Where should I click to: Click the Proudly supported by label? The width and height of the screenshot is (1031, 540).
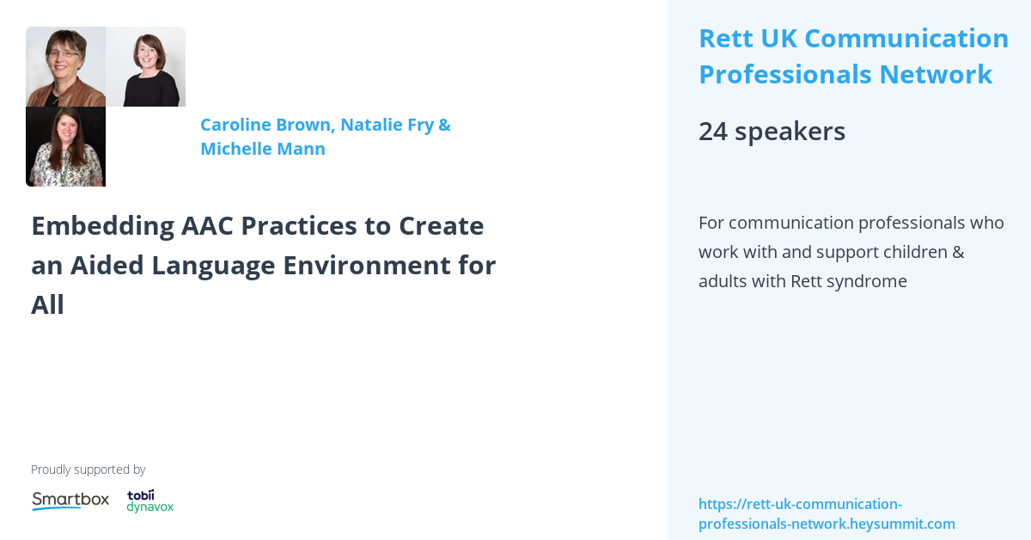[88, 469]
